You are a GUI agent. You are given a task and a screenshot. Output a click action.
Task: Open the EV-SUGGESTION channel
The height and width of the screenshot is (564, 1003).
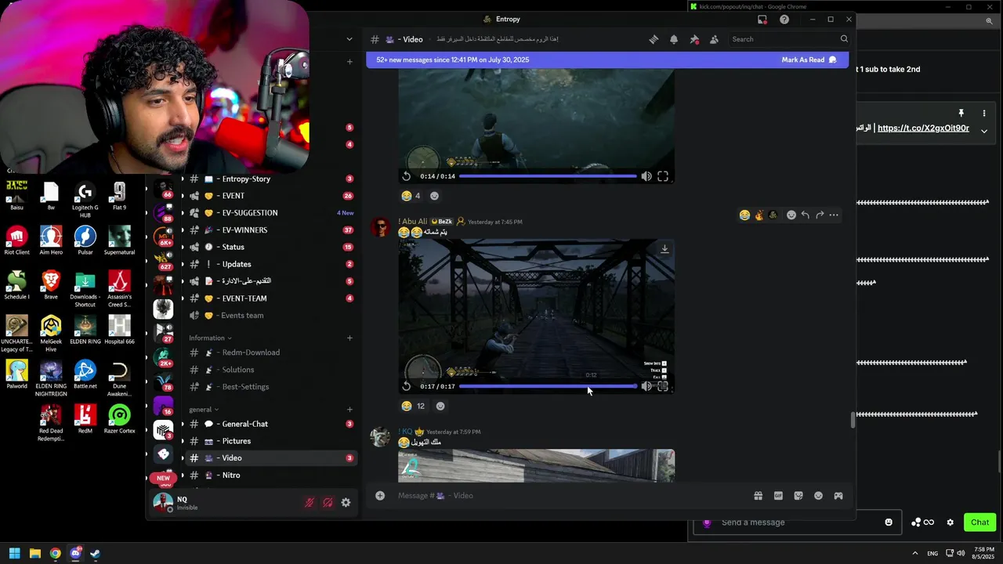coord(270,213)
